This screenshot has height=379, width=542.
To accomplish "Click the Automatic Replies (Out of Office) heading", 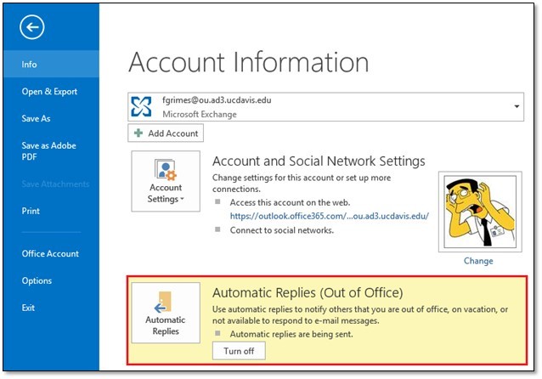I will pos(308,293).
